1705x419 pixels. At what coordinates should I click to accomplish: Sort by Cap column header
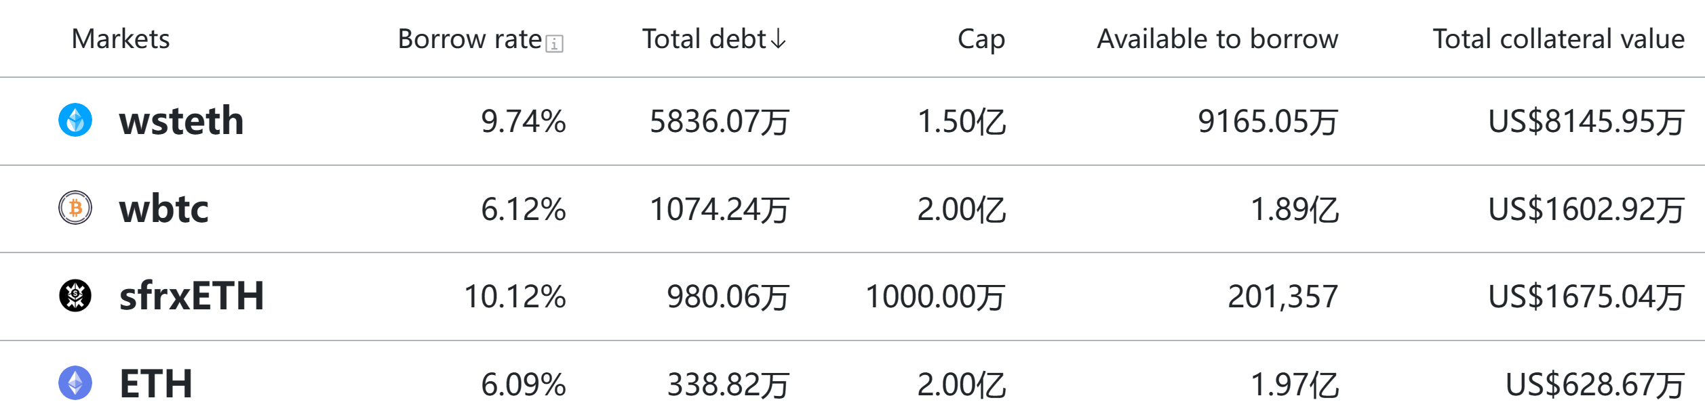tap(981, 40)
